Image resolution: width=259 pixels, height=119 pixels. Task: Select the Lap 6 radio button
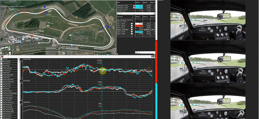(x=132, y=34)
